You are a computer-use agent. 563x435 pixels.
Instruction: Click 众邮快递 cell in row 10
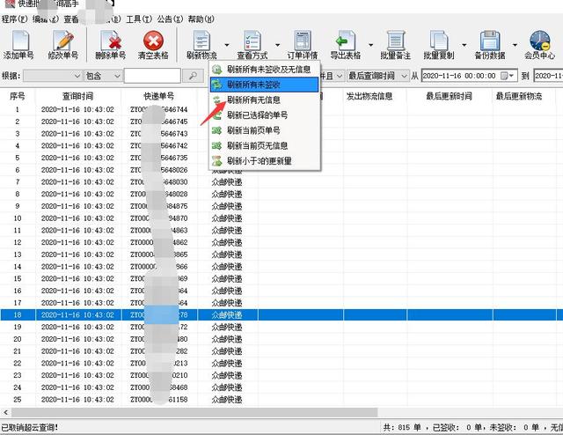coord(227,218)
